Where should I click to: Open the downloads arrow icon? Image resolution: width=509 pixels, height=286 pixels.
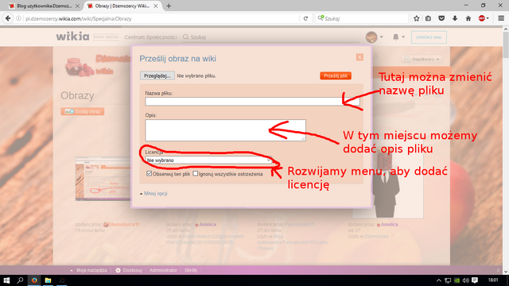(455, 18)
